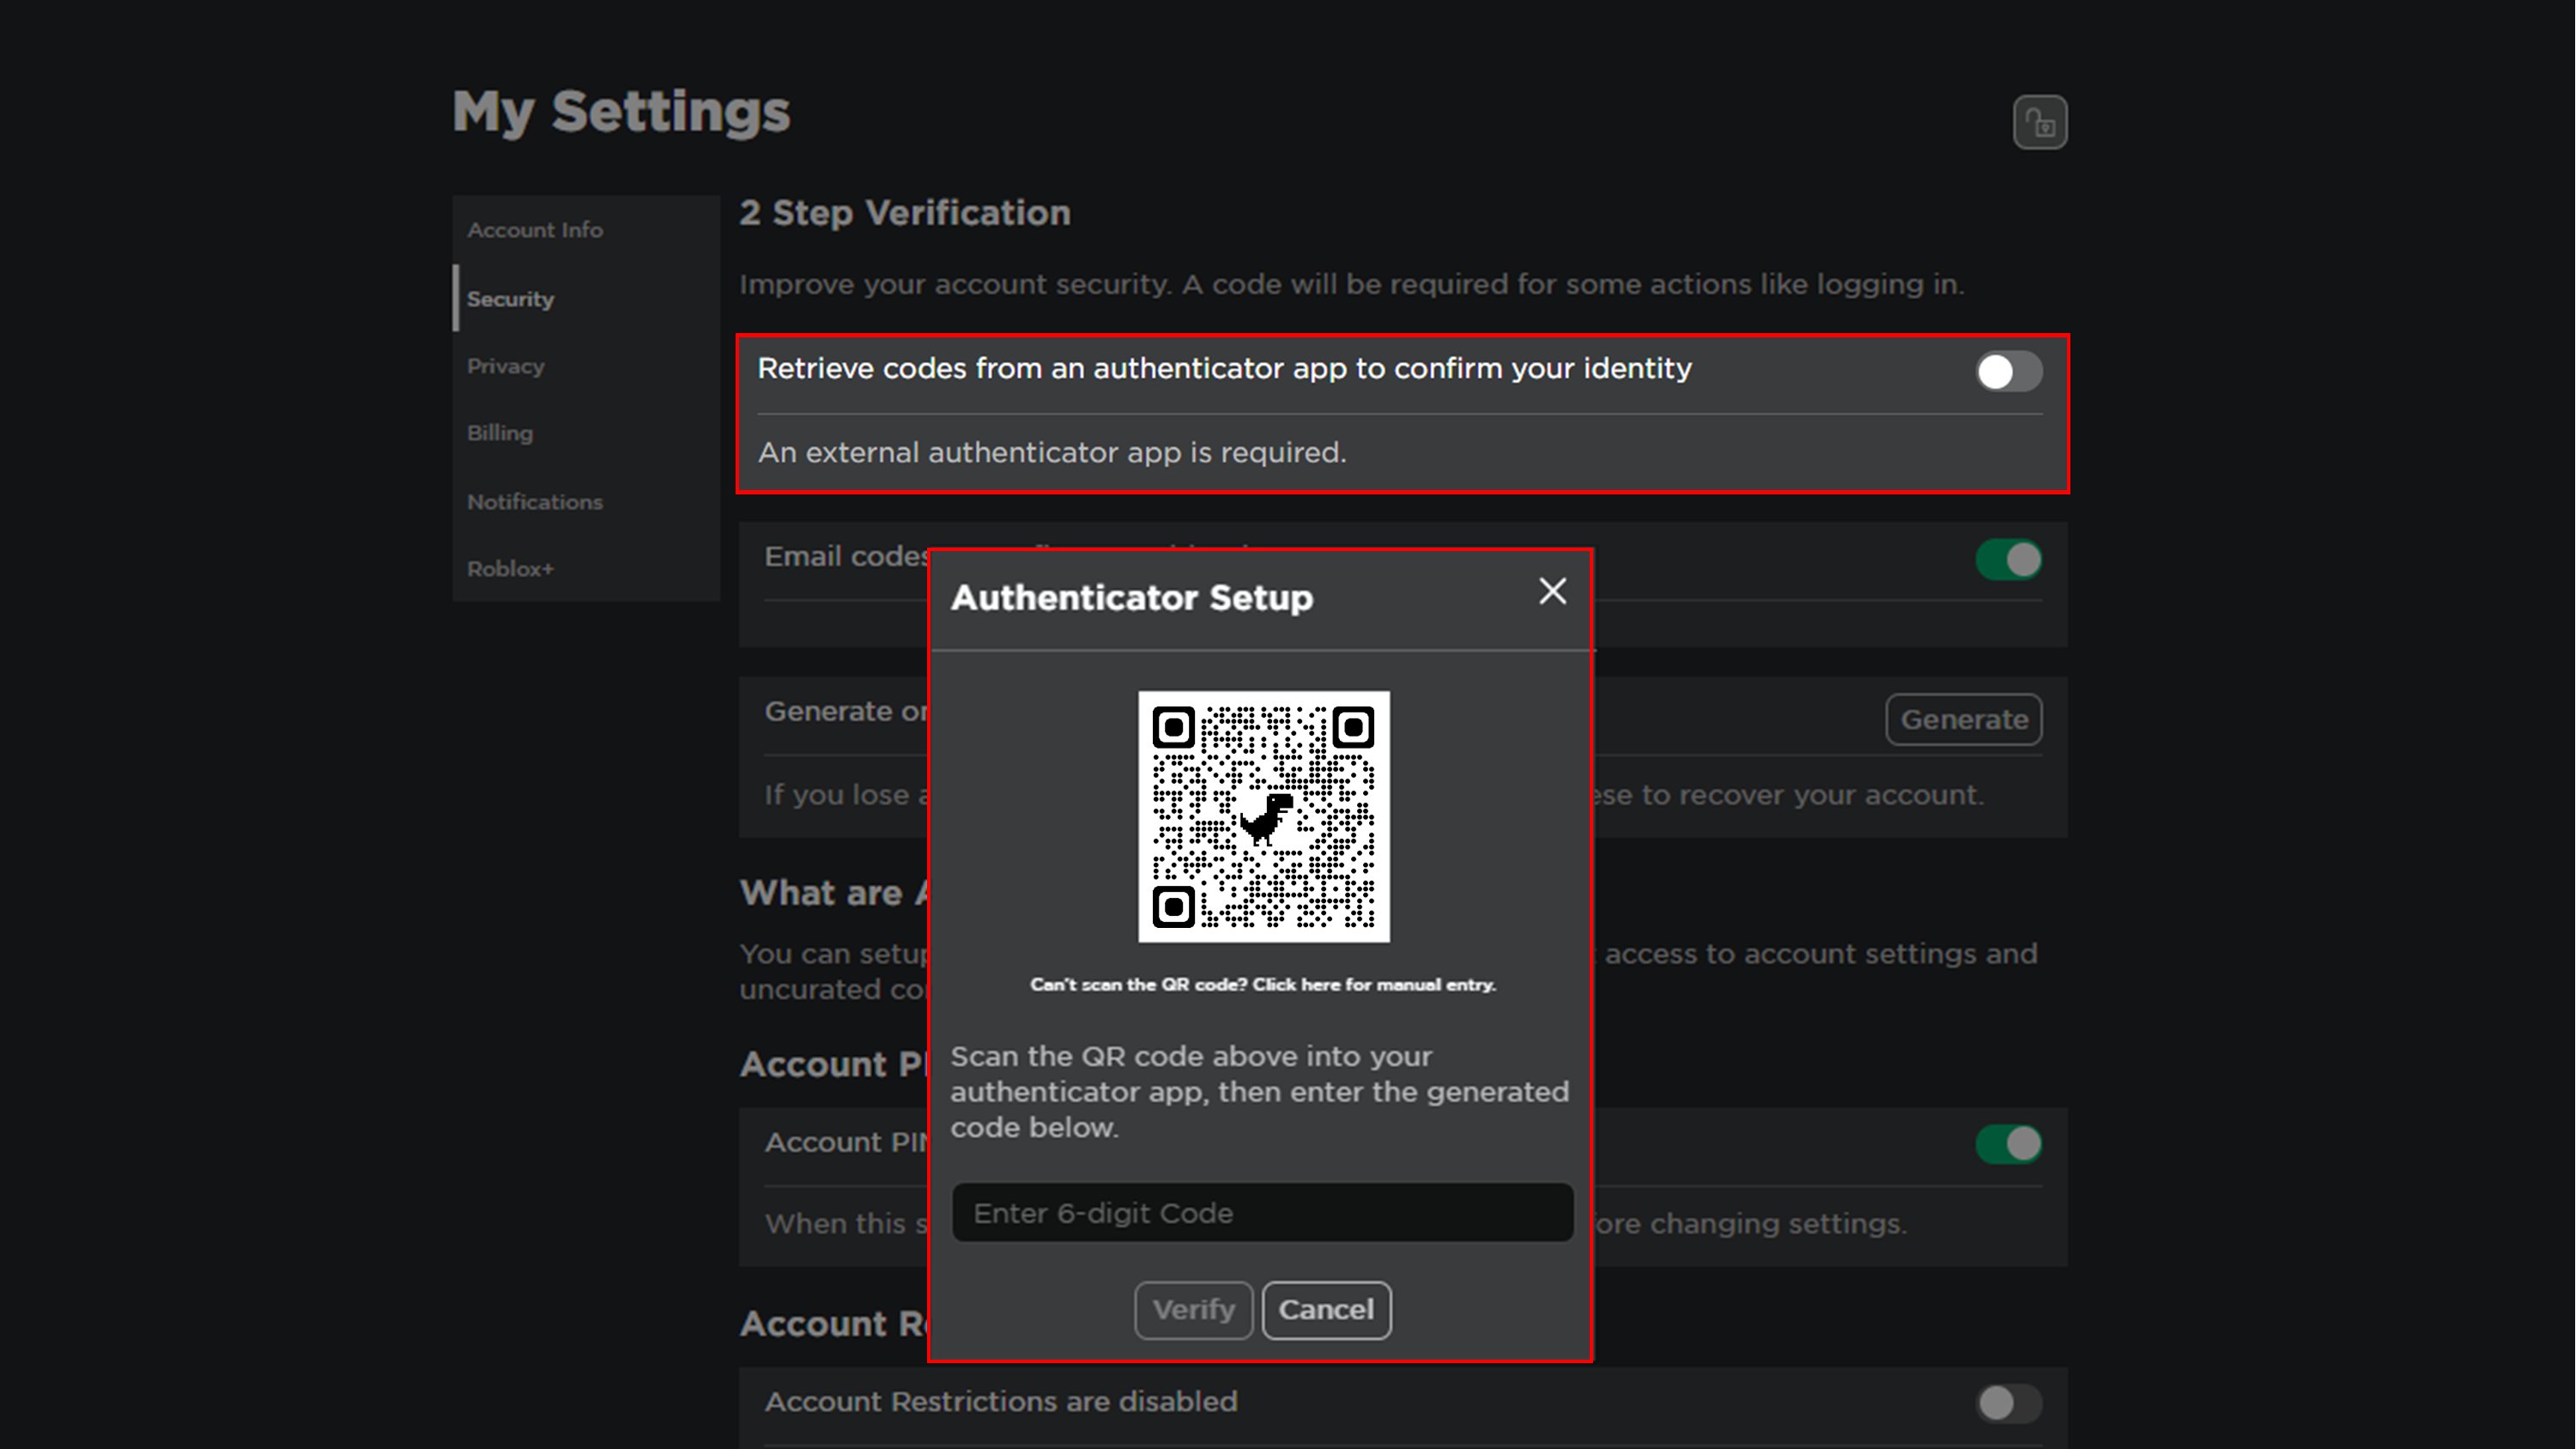Click the 6-digit code input field
The height and width of the screenshot is (1449, 2576).
(1262, 1212)
